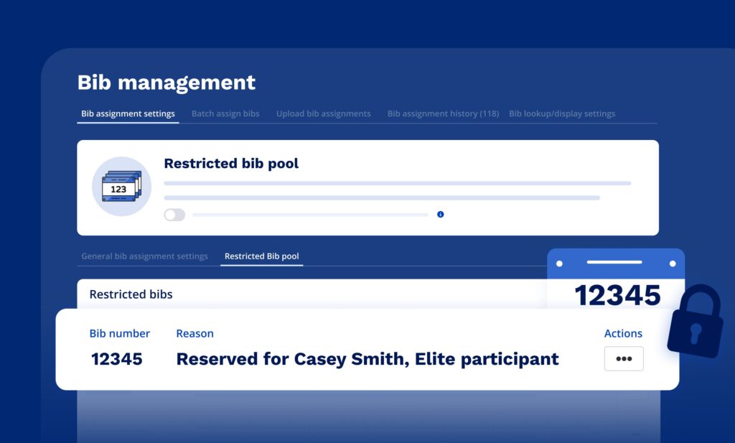Go to the Upload bib assignments tab
The height and width of the screenshot is (443, 735).
(x=323, y=113)
